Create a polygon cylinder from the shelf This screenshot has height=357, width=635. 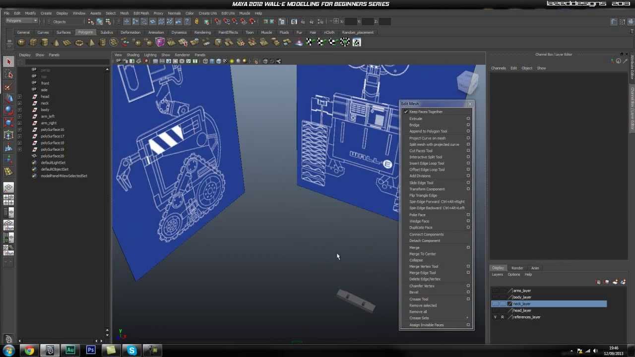45,43
